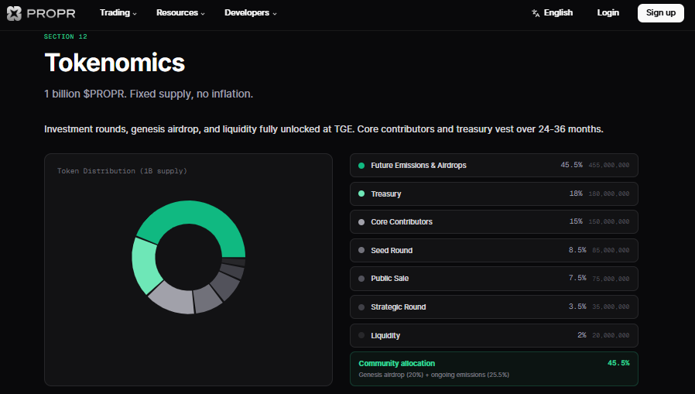The height and width of the screenshot is (394, 695).
Task: Click the Seed Round gray donut segment
Action: [x=208, y=300]
